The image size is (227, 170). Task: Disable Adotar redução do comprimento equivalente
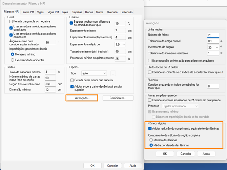[x=150, y=129]
